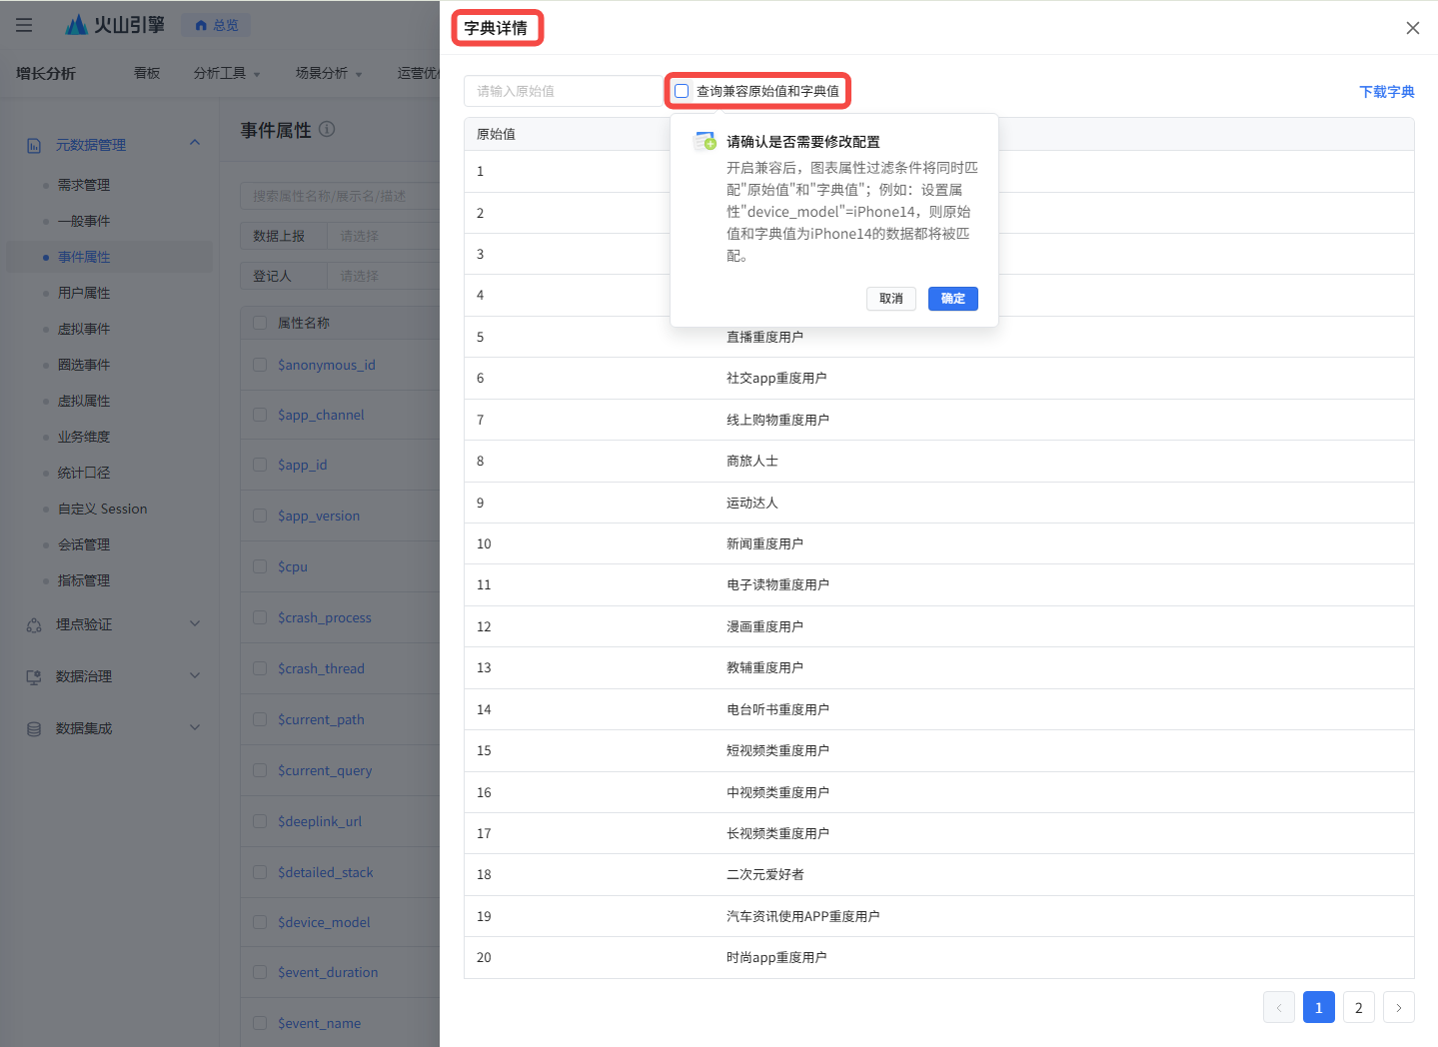The height and width of the screenshot is (1047, 1438).
Task: Select the $app_id row checkbox
Action: 260,465
